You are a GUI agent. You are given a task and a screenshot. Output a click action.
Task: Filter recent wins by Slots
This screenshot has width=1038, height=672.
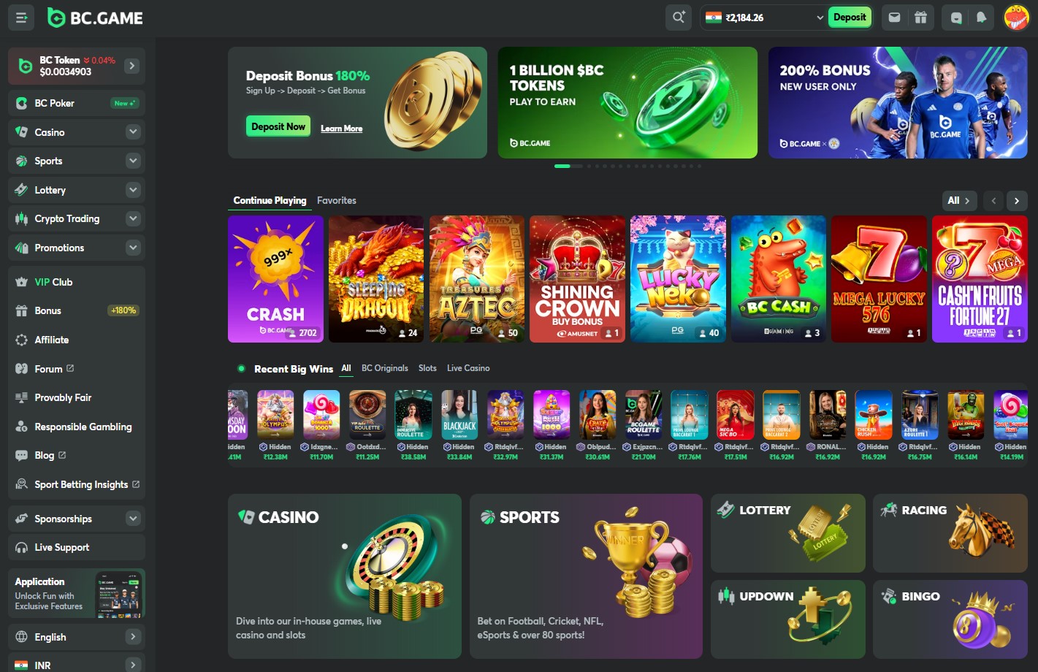pyautogui.click(x=427, y=368)
